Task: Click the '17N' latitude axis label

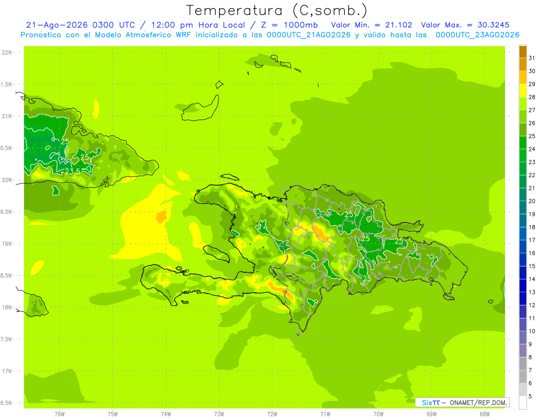Action: click(7, 371)
